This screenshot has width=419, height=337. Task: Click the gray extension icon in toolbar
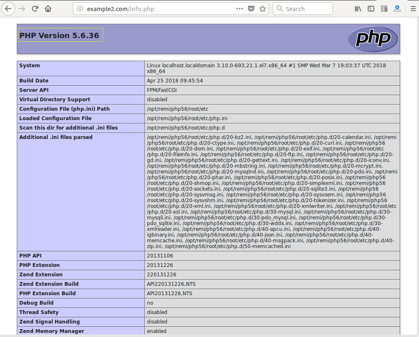(x=384, y=9)
